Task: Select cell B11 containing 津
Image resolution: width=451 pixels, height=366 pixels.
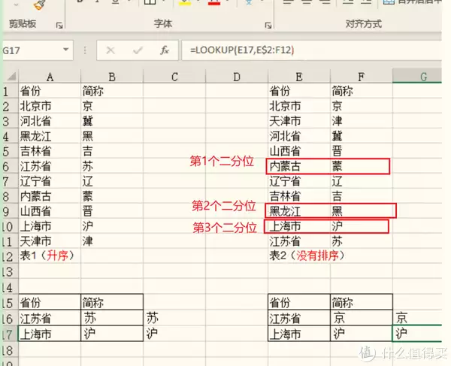Action: (112, 241)
